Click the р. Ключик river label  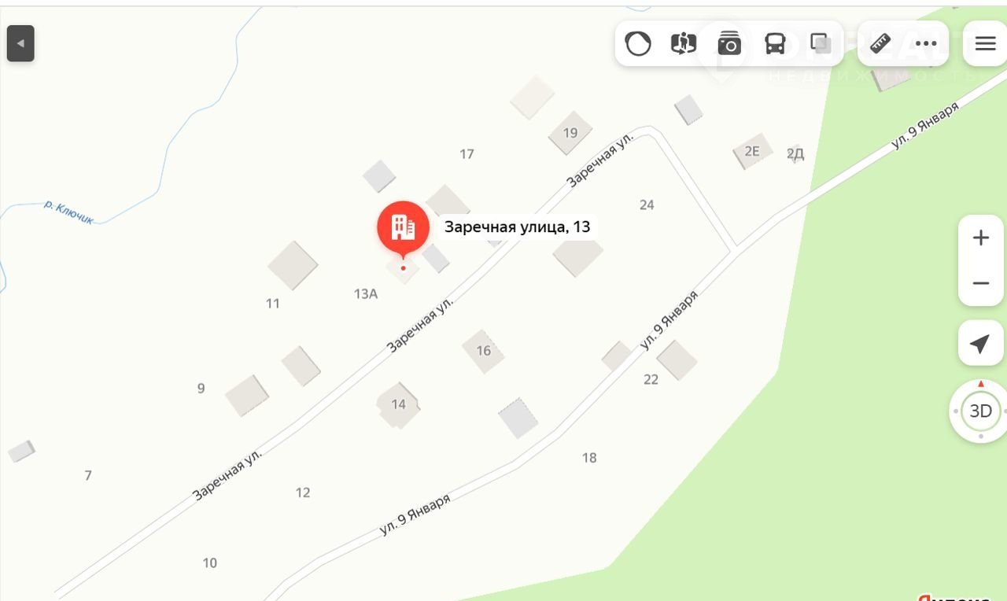coord(68,212)
